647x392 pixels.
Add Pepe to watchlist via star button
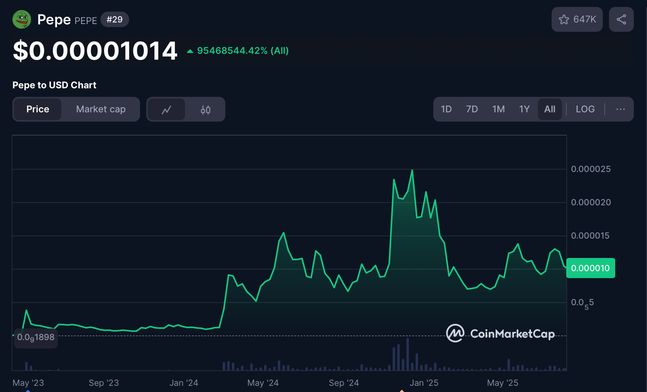(577, 19)
